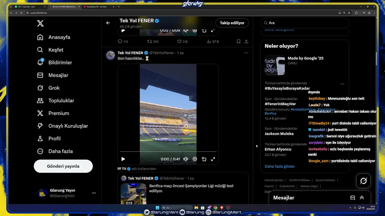This screenshot has height=216, width=385.
Task: Toggle picture-in-picture on 0:41 video
Action: coord(204,159)
